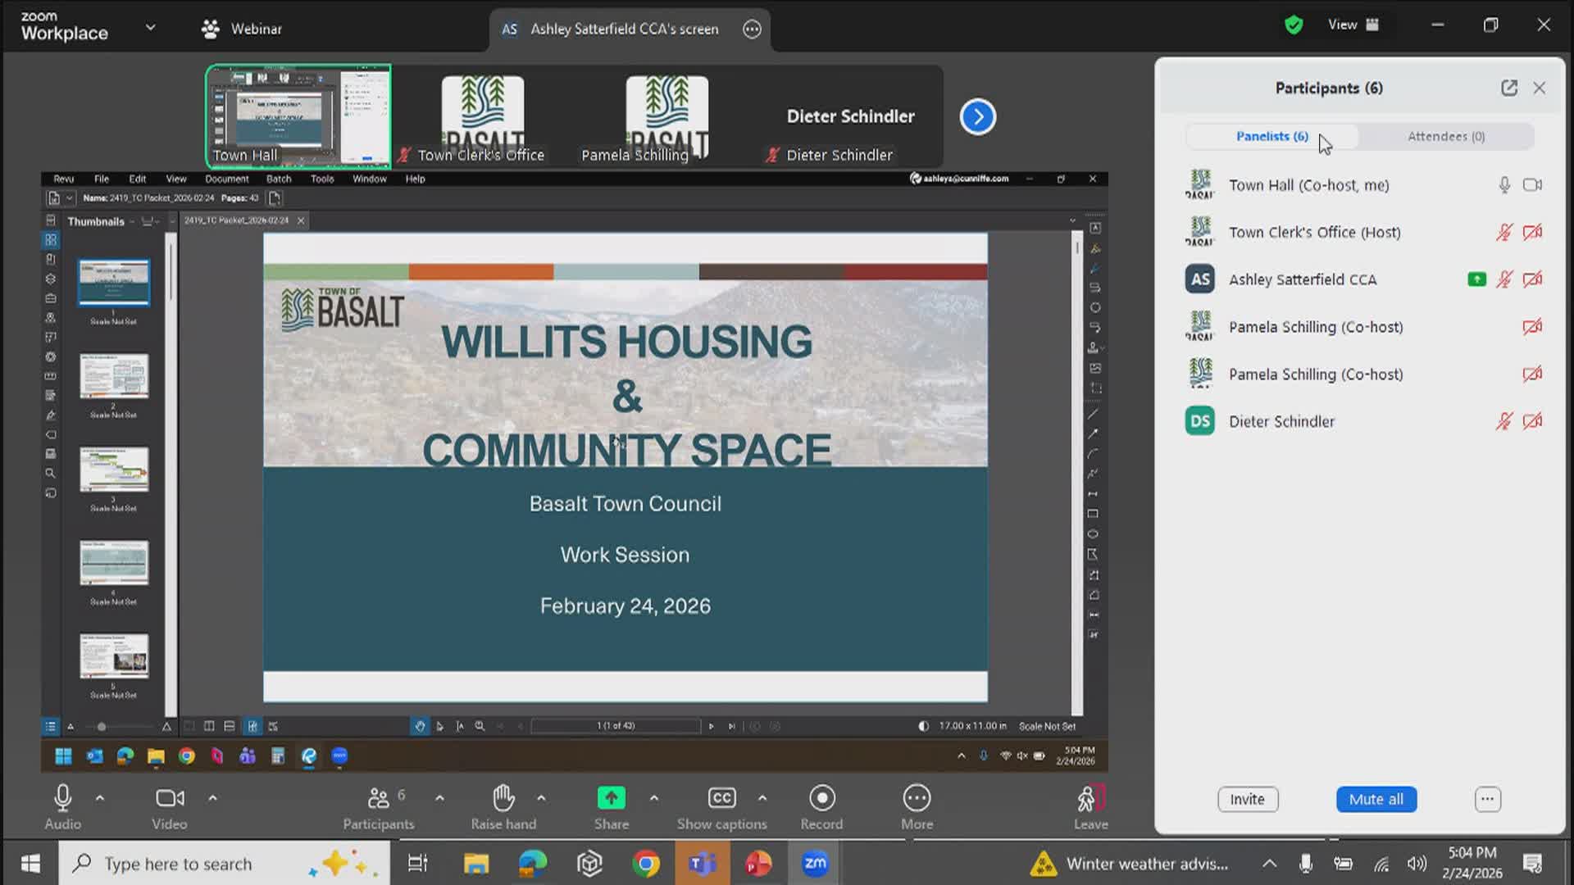Select page 3 thumbnail in Thumbnails panel
The height and width of the screenshot is (885, 1574).
pos(114,471)
